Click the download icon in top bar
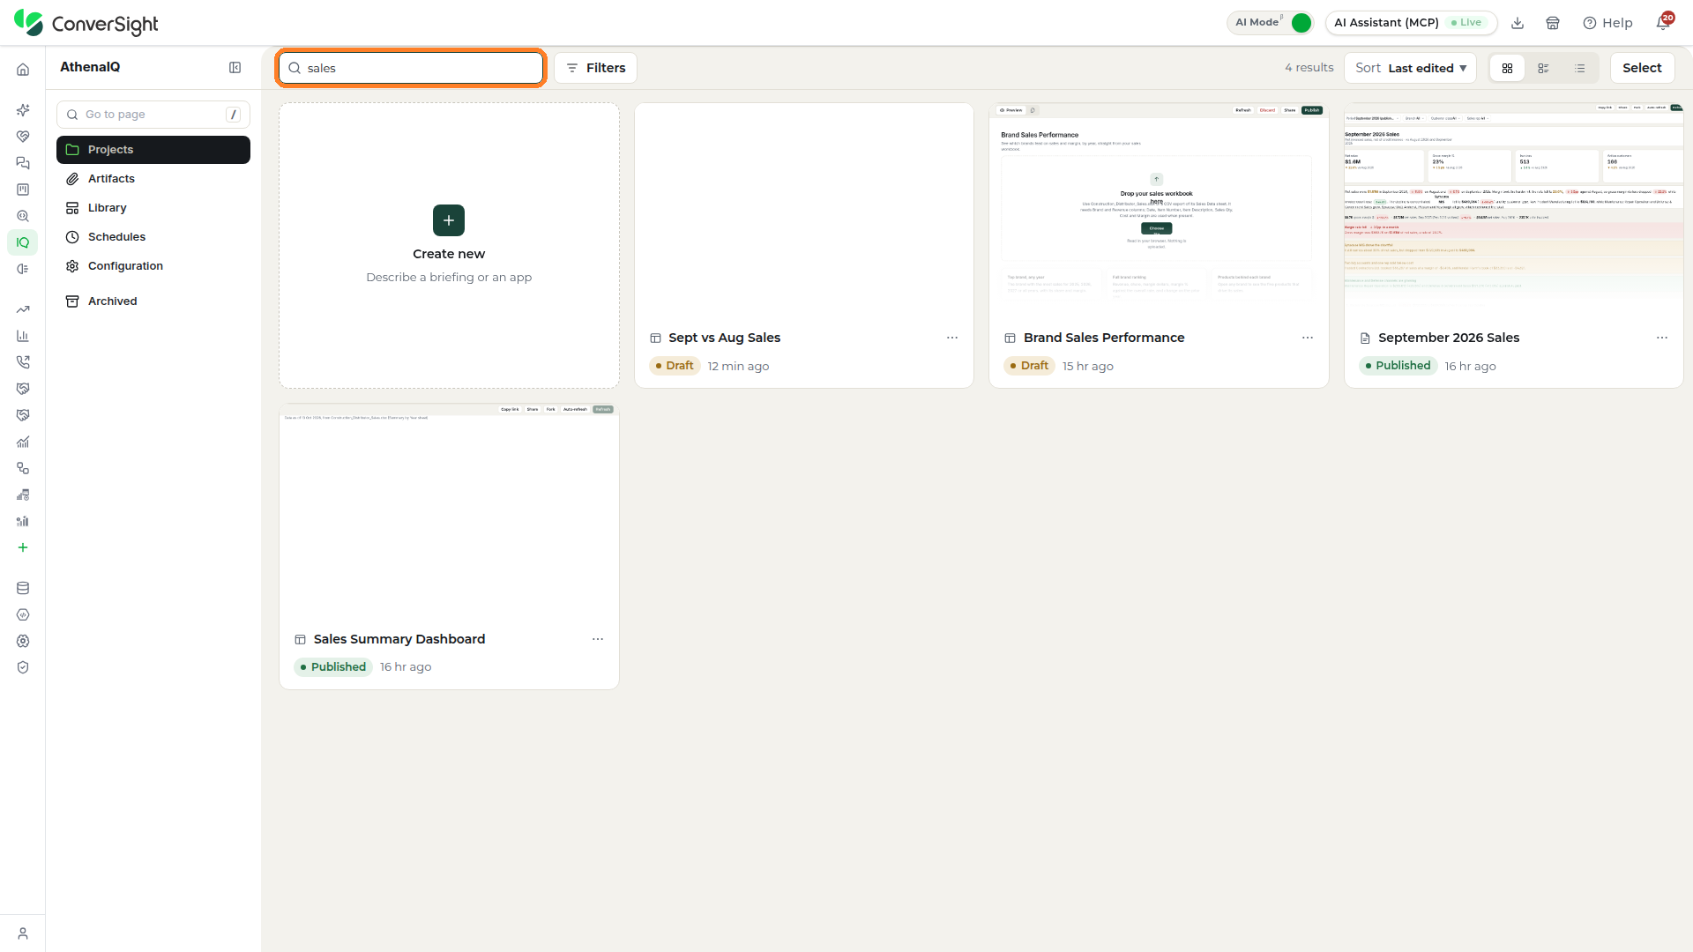Viewport: 1693px width, 952px height. point(1518,23)
